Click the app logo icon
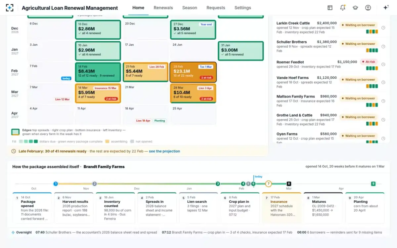The width and height of the screenshot is (397, 248). pyautogui.click(x=10, y=8)
